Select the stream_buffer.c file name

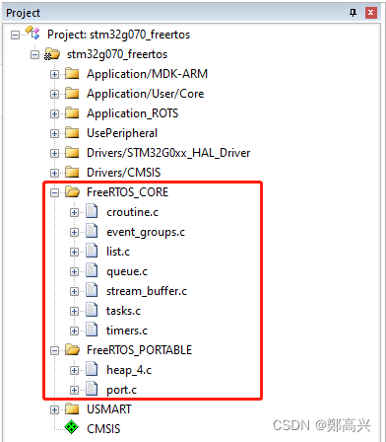147,291
